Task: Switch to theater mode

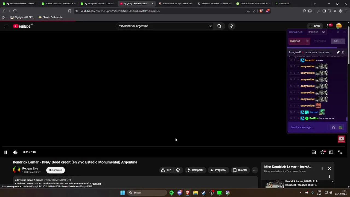Action: point(331,152)
